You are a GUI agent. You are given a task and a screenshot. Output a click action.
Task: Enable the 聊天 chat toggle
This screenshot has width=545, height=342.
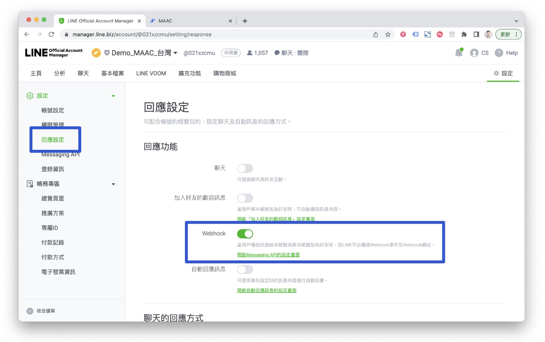pos(245,168)
